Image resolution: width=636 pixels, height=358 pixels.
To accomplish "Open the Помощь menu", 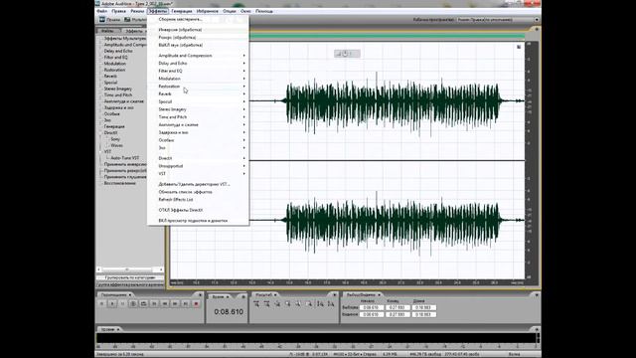I will [264, 11].
